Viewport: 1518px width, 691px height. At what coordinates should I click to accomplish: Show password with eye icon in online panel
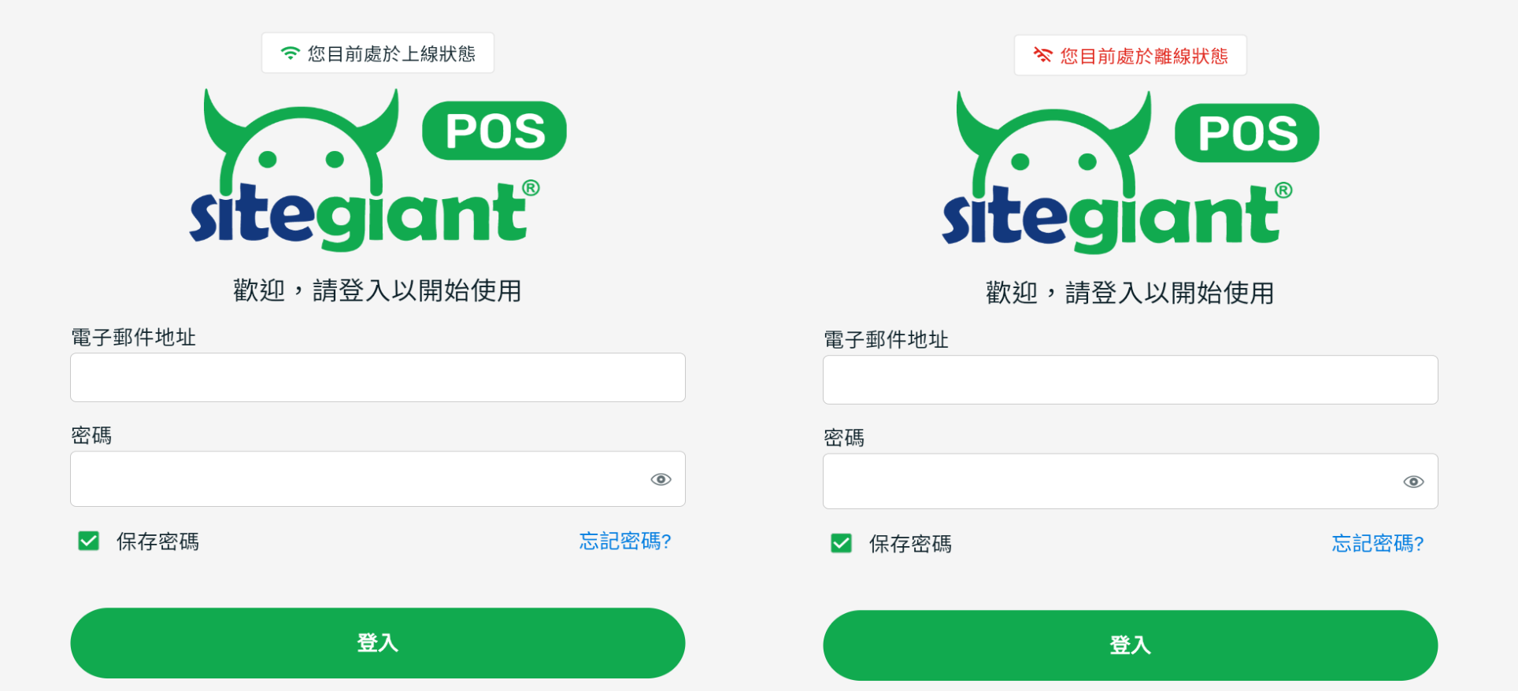tap(661, 479)
